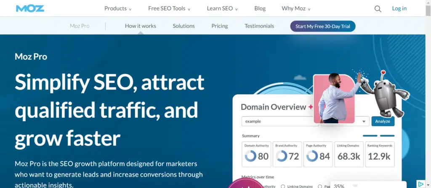Click the Page Authority 84 donut chart
Screen dimensions: 431x188
(x=312, y=156)
